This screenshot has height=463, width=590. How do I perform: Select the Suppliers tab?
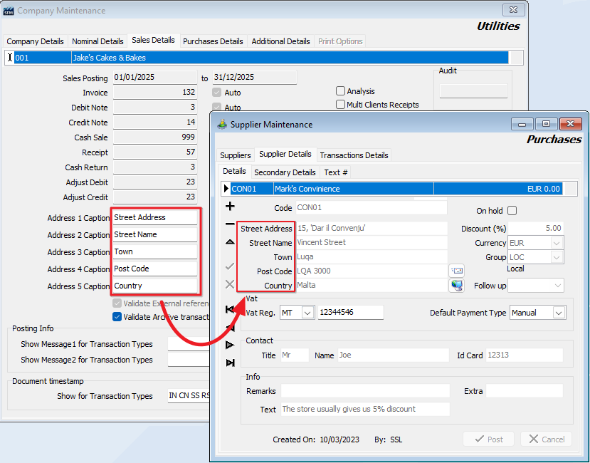click(236, 155)
